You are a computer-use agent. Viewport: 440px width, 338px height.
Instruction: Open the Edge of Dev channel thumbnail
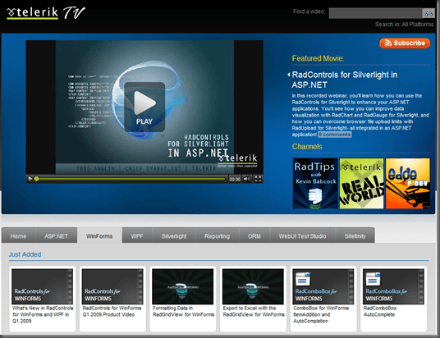point(408,183)
